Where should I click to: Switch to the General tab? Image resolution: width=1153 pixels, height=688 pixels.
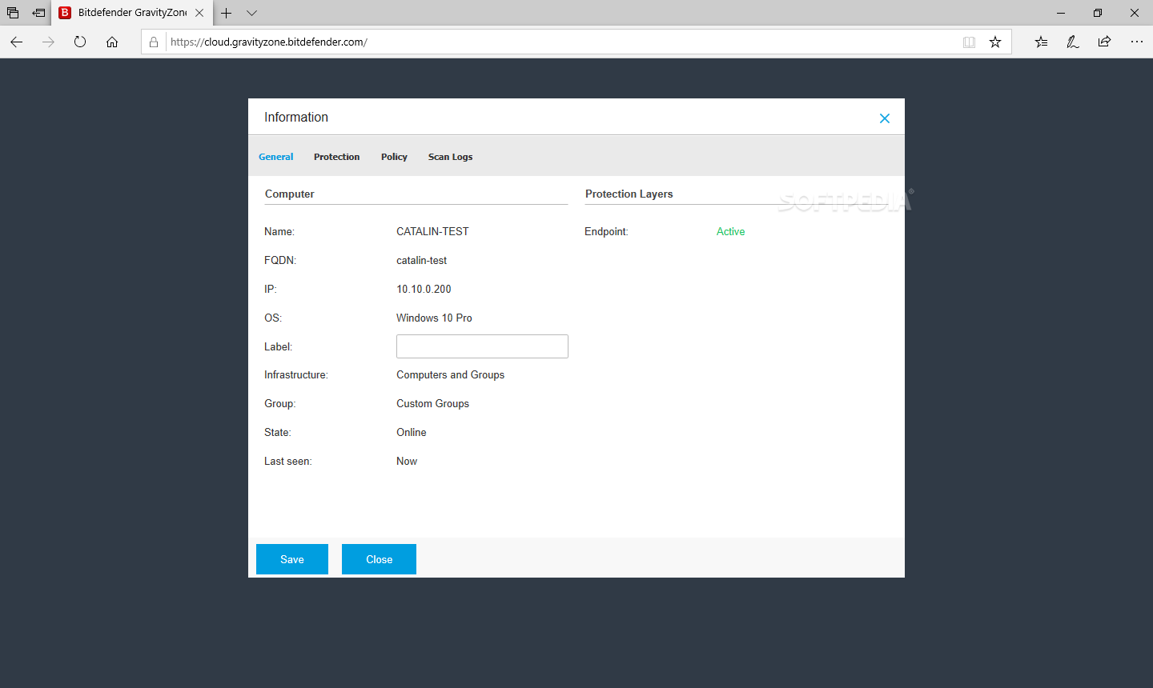point(276,157)
